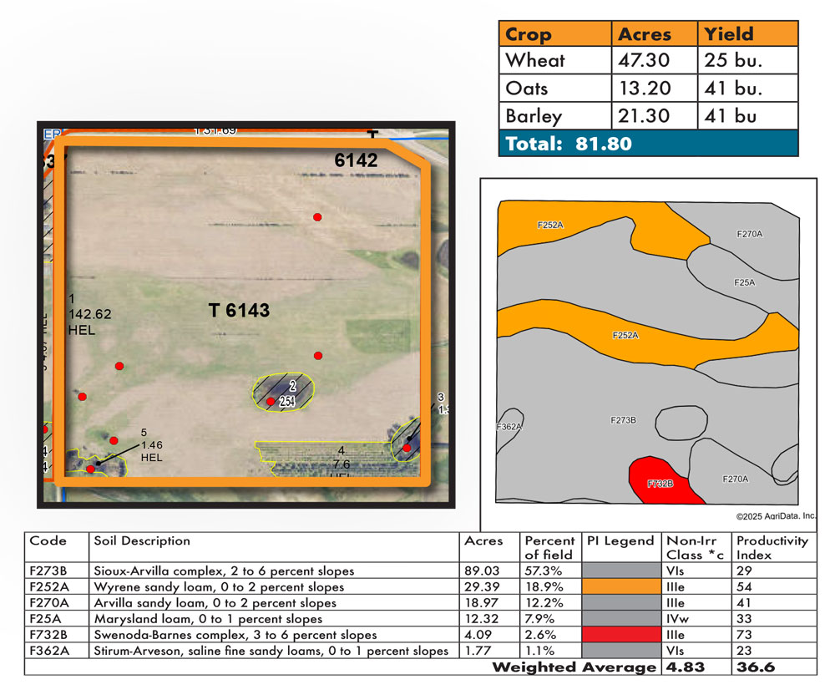This screenshot has width=835, height=700.
Task: Click the gray F273B swatch in the PI Legend
Action: point(621,571)
